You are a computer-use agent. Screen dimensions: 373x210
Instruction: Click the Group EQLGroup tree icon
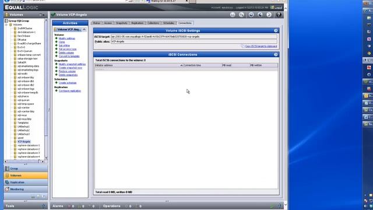(x=6, y=21)
